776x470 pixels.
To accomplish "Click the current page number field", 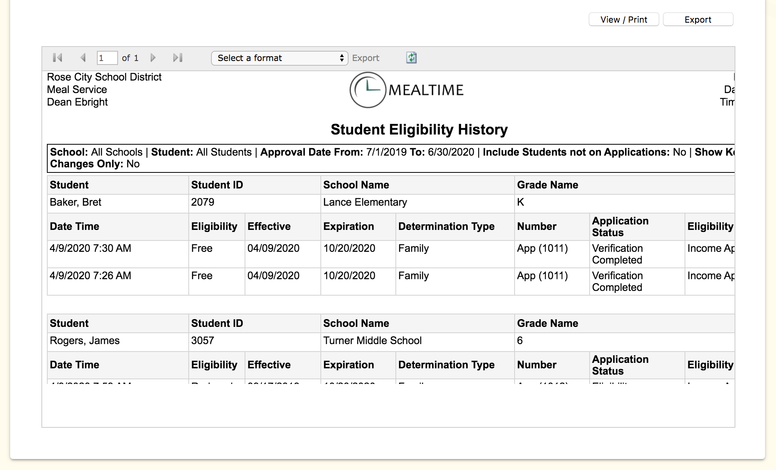I will [107, 58].
